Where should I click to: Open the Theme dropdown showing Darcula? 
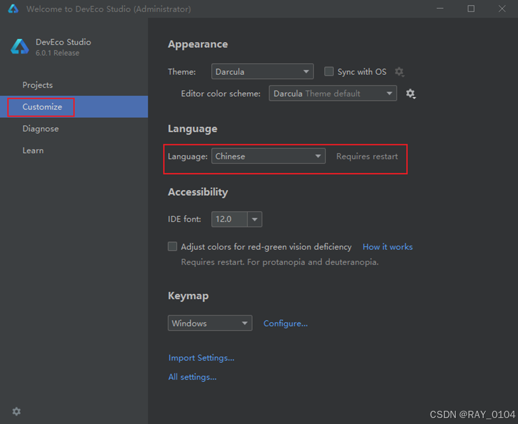point(262,71)
